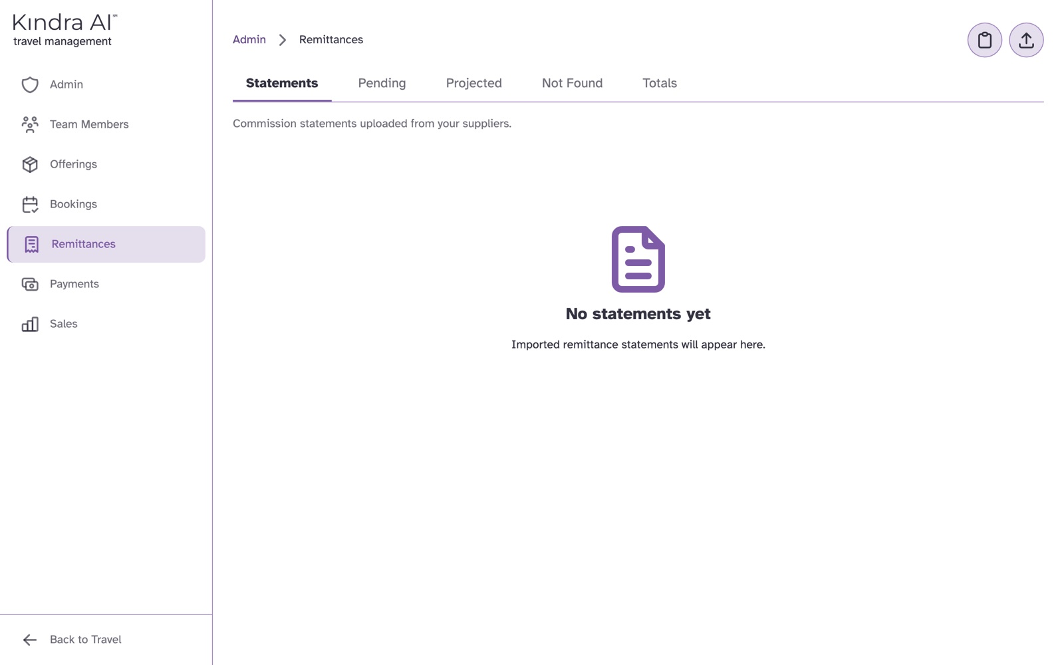Open Payments in the sidebar
1064x665 pixels.
click(106, 284)
